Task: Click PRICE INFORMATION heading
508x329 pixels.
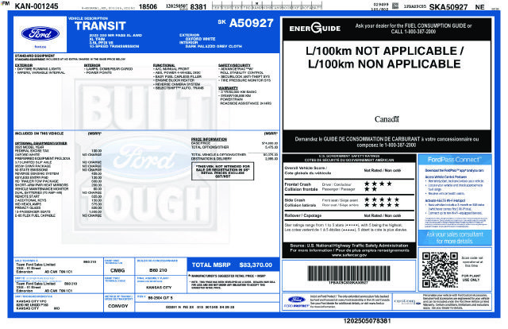Action: [x=209, y=139]
